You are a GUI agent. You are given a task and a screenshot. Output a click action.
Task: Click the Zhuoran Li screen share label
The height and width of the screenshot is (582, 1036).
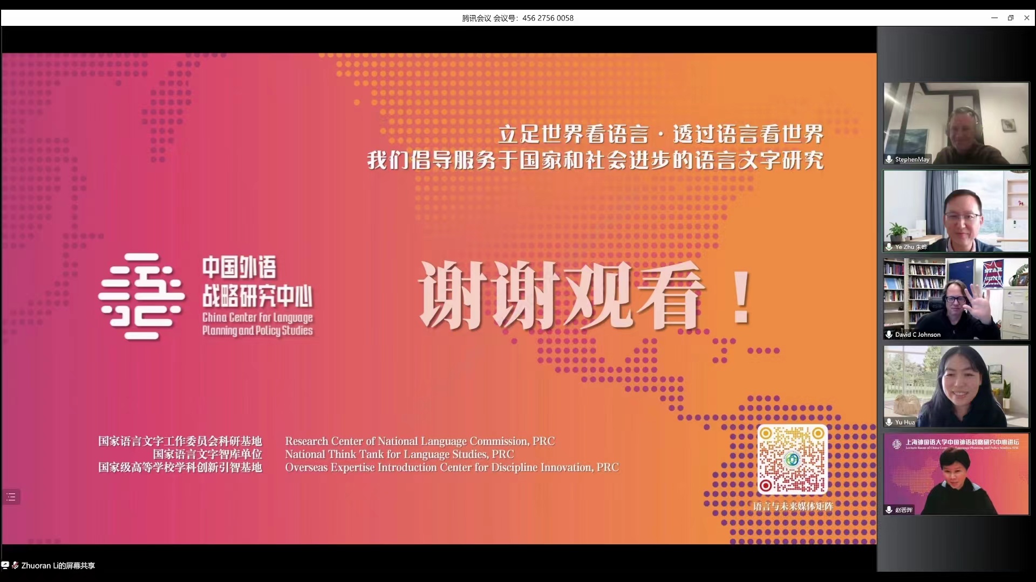(58, 565)
